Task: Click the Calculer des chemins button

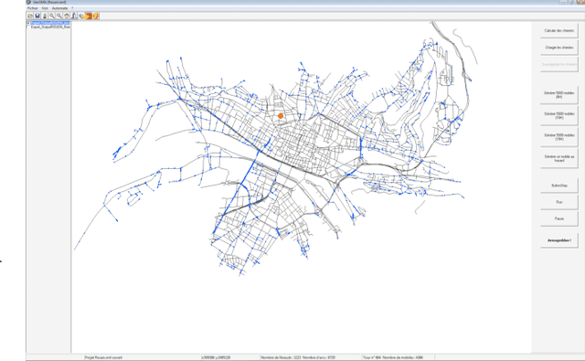Action: [558, 30]
